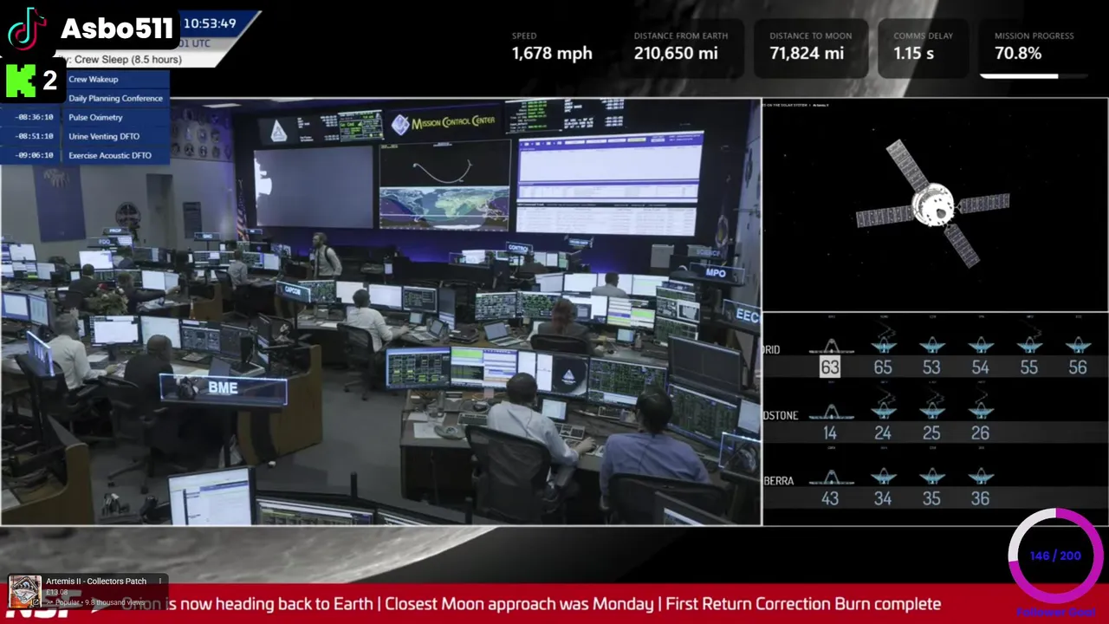Click antenna number 43 in Canberra row
The height and width of the screenshot is (624, 1109).
pos(830,498)
